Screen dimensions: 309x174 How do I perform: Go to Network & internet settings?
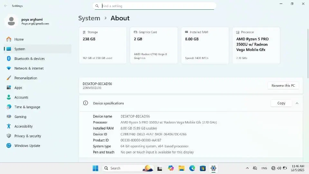37,68
